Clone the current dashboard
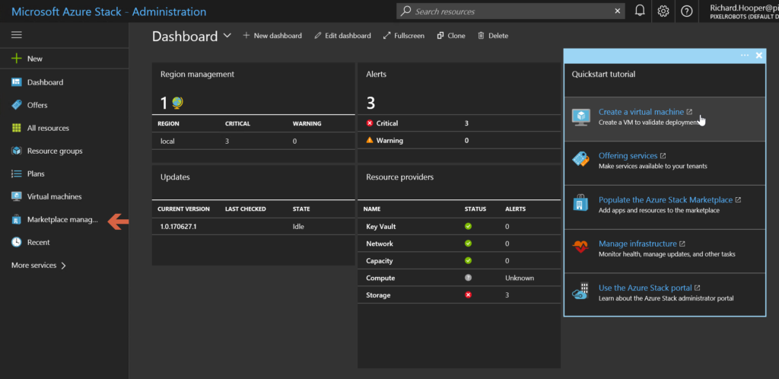The width and height of the screenshot is (779, 379). point(450,36)
